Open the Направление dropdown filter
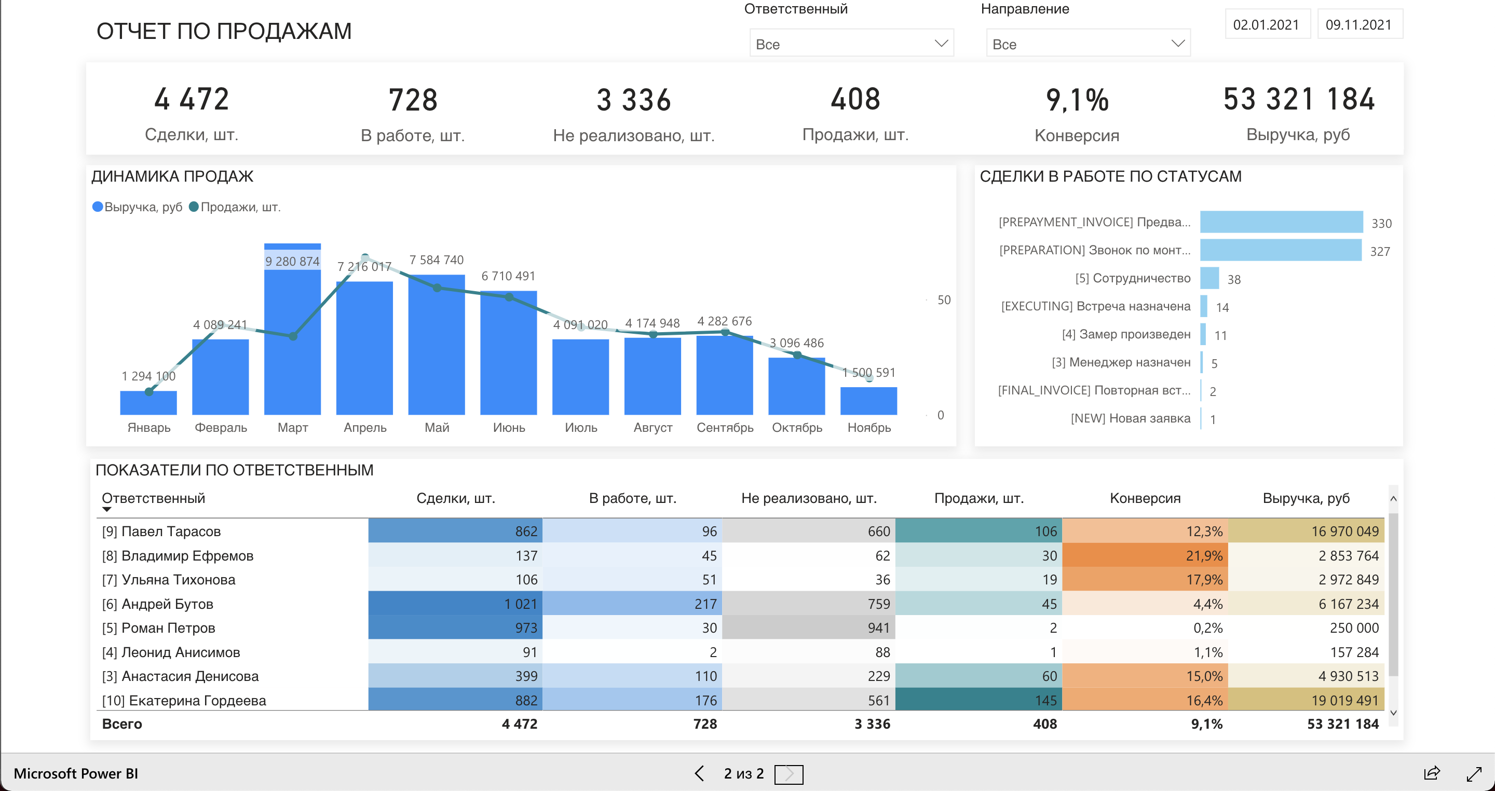Viewport: 1495px width, 791px height. point(1088,44)
